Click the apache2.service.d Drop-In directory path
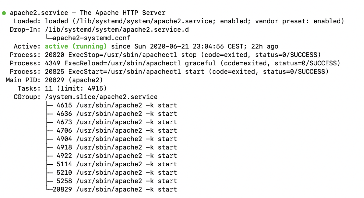 pos(117,30)
